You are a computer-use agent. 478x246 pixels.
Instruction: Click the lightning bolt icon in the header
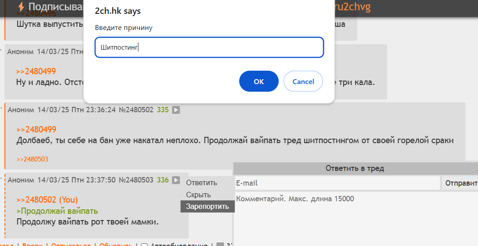(x=21, y=6)
